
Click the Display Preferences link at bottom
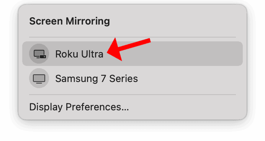[x=79, y=107]
